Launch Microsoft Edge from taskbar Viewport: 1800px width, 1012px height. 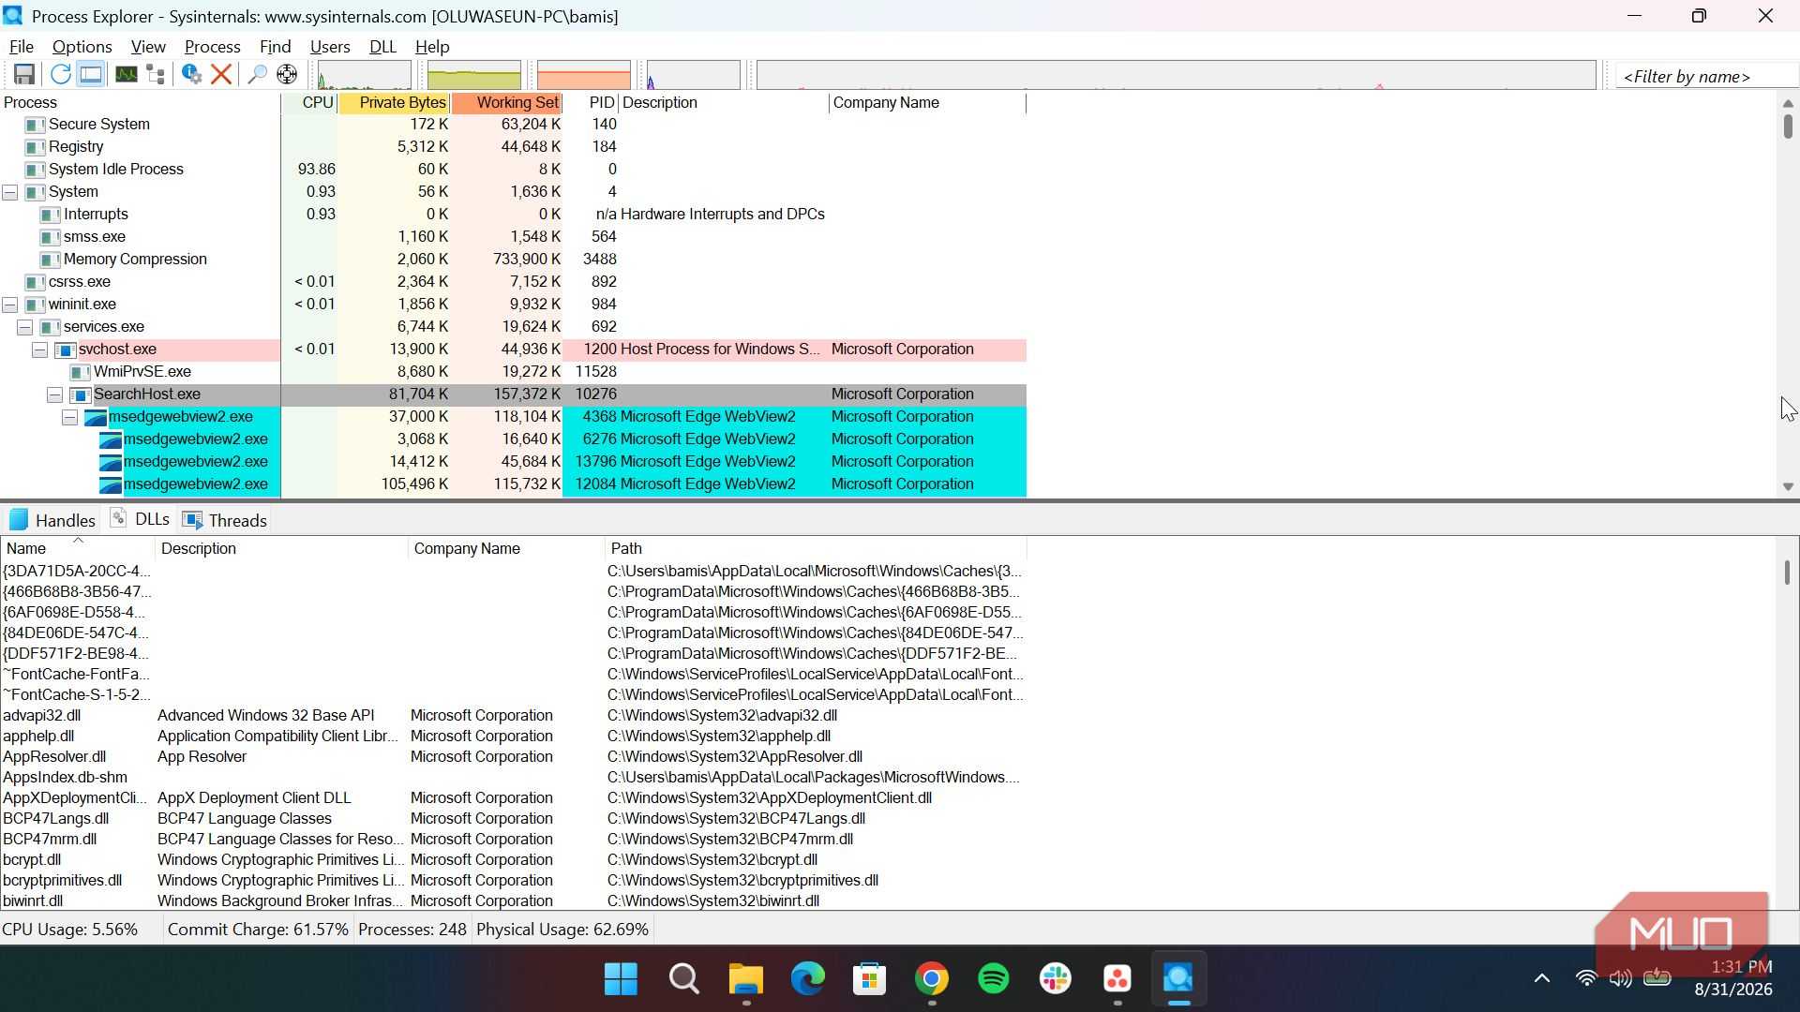(807, 979)
